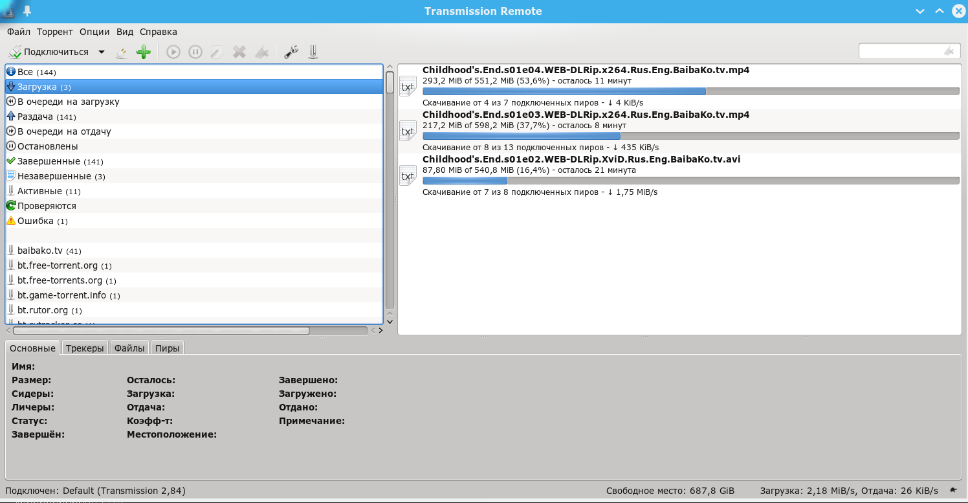The height and width of the screenshot is (503, 968).
Task: Filter by tracker bt.free-torrent.org
Action: [194, 265]
